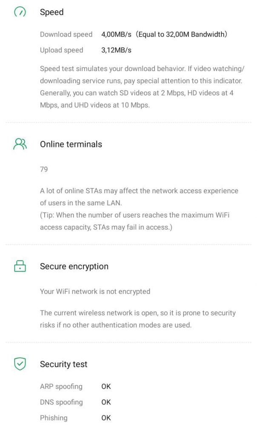This screenshot has width=257, height=436.
Task: Click the OK status next to ARP spoofing
Action: tap(106, 387)
